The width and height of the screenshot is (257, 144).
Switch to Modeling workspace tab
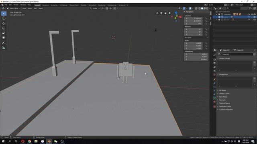45,5
